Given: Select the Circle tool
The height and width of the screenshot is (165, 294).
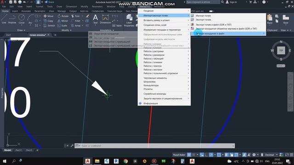Looking at the screenshot, I should 22,19.
